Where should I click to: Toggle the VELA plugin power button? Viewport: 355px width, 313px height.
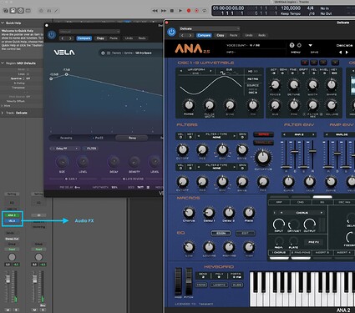52,35
